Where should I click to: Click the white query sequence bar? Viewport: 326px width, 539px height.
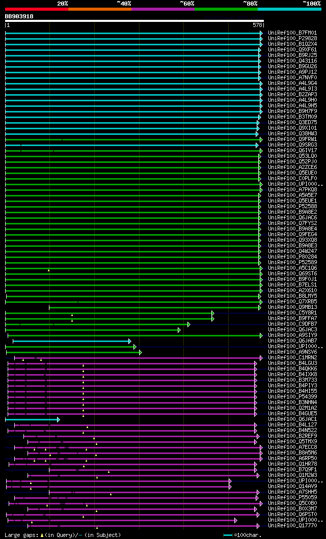click(x=134, y=21)
